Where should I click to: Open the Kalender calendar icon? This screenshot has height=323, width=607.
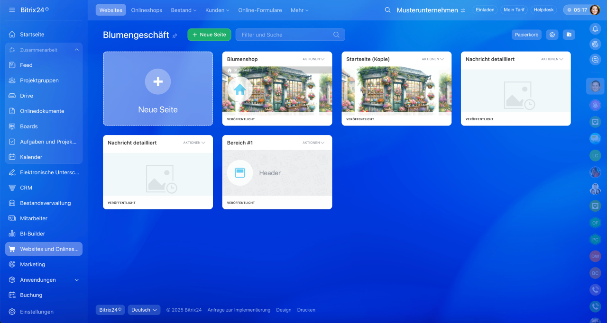(x=12, y=157)
